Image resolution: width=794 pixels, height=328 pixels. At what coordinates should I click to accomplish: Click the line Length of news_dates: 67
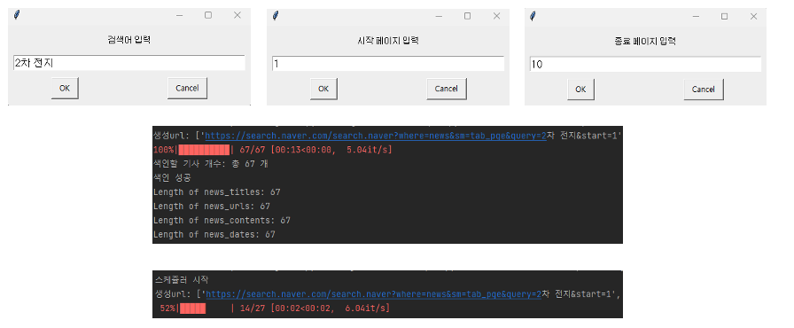tap(214, 234)
